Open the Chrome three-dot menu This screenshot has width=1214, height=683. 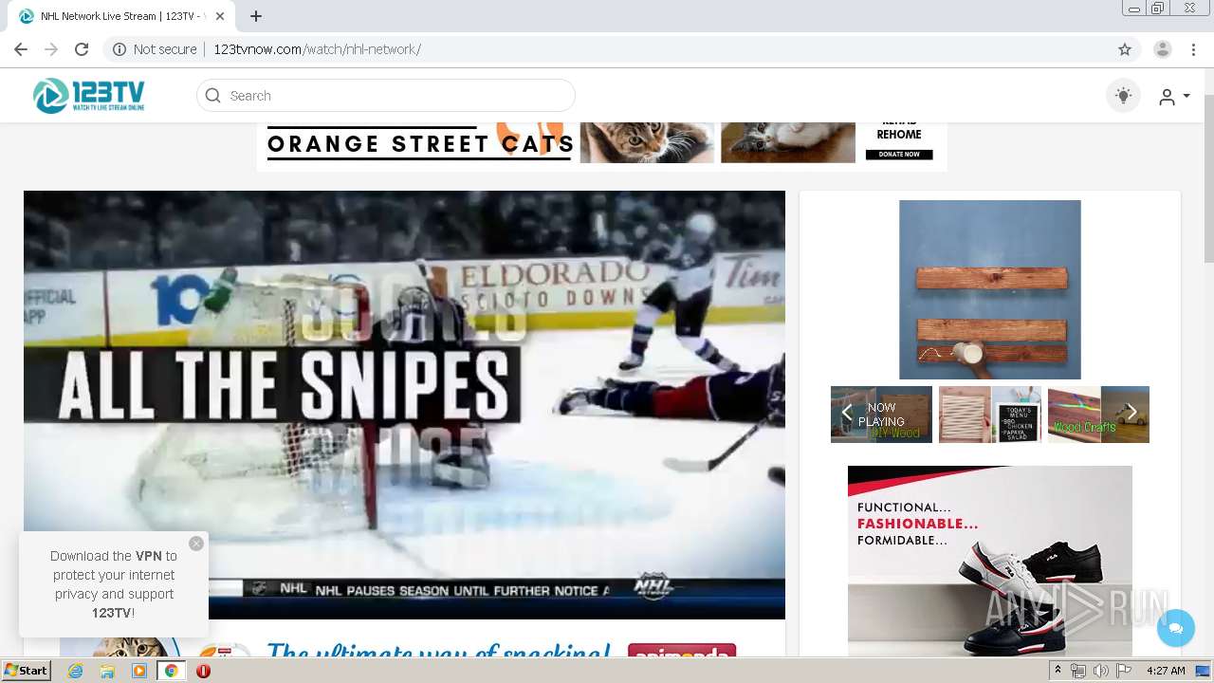(1193, 49)
